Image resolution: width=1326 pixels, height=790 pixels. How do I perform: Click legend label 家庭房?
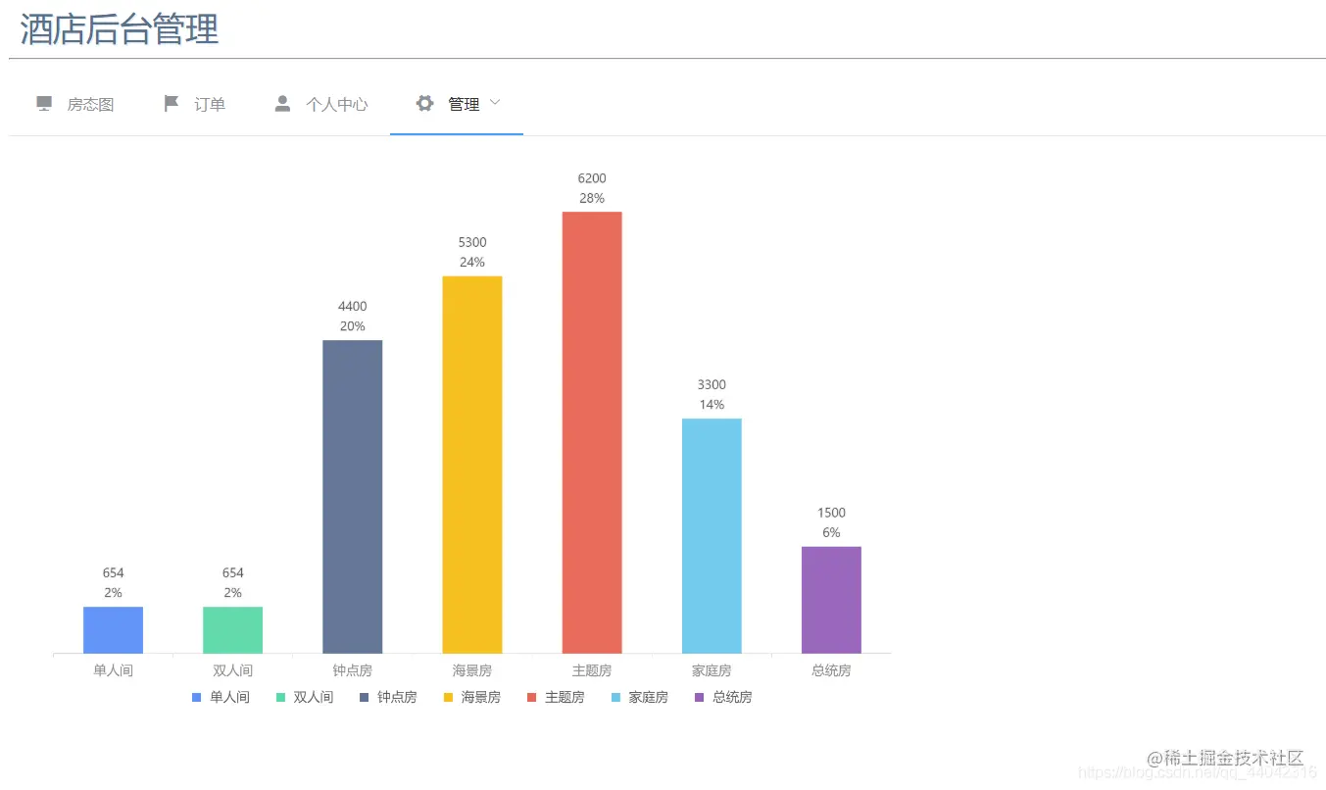coord(649,698)
